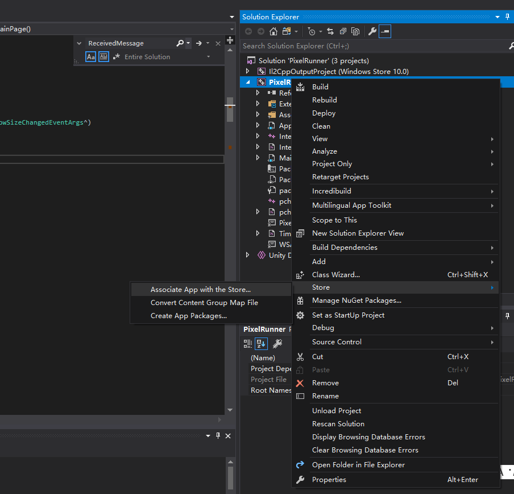Click the Solution Explorer Home icon

pyautogui.click(x=273, y=31)
